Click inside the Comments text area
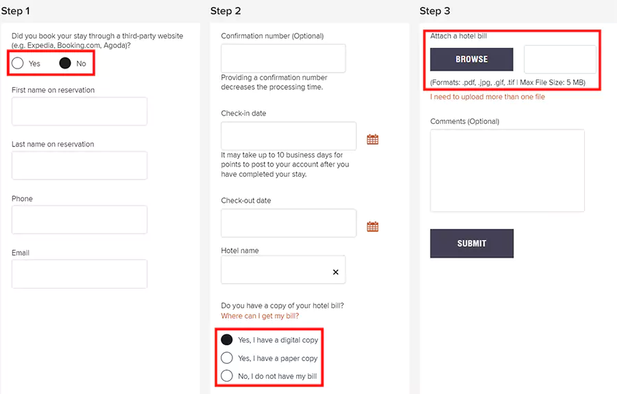Viewport: 617px width, 394px height. pyautogui.click(x=507, y=171)
